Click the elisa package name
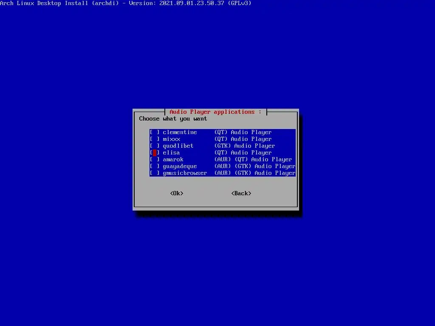 (x=171, y=153)
